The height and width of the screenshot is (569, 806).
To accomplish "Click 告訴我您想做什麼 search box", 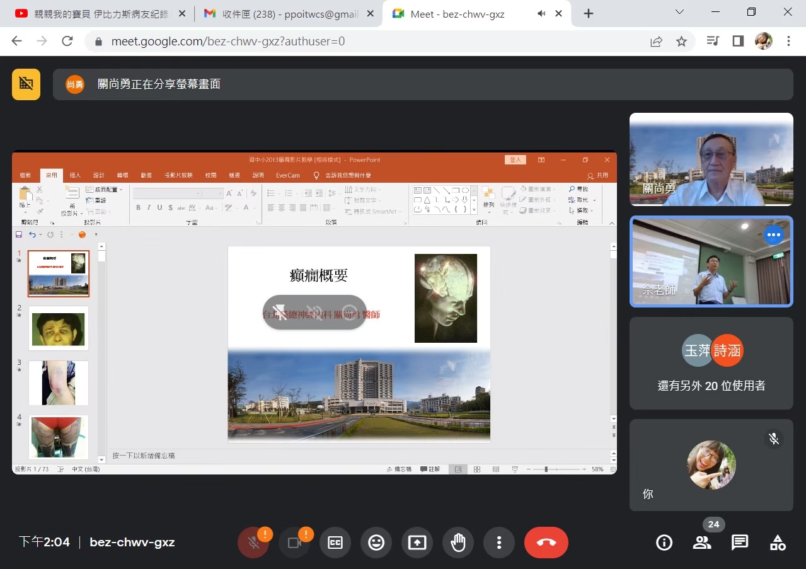I will [342, 175].
